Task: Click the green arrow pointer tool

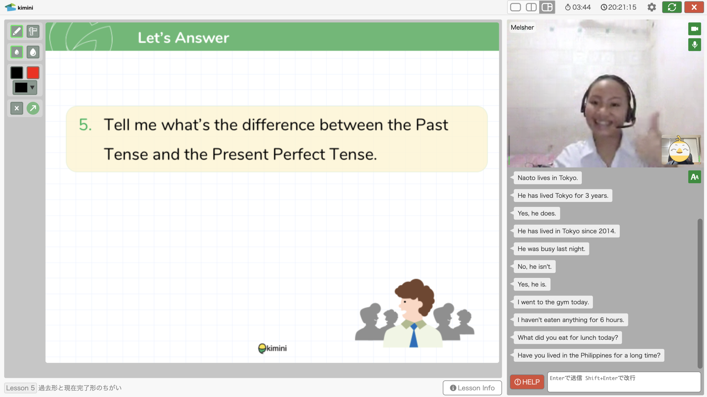Action: point(33,108)
